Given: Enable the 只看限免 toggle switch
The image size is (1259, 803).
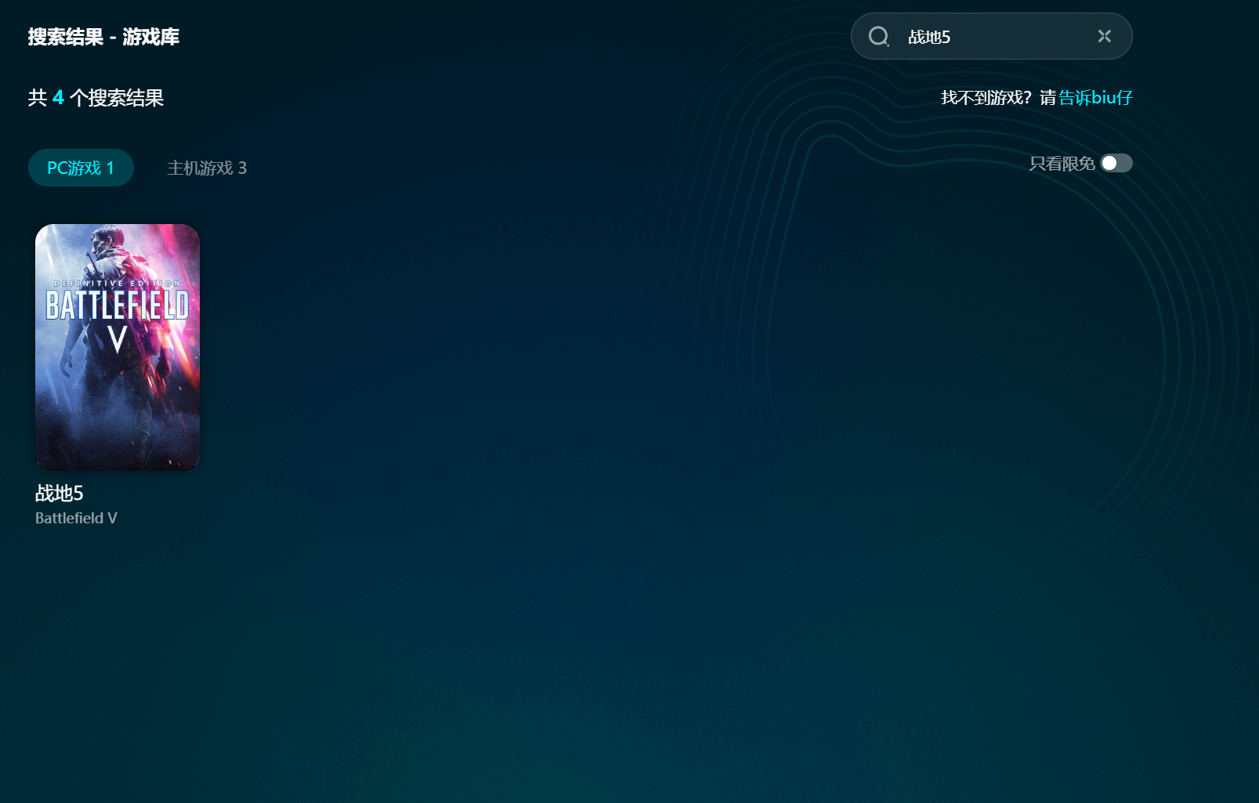Looking at the screenshot, I should (1116, 163).
